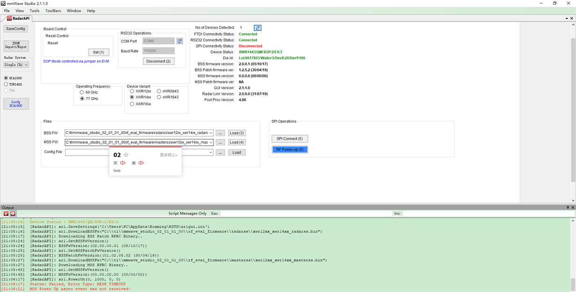576x292 pixels.
Task: Select the TSW1400 capture board option
Action: tap(6, 85)
